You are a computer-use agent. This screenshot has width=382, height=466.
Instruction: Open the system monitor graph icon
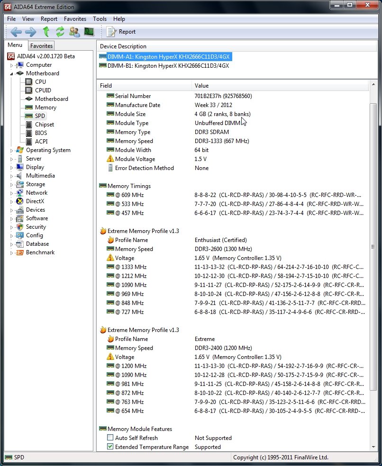[x=89, y=32]
